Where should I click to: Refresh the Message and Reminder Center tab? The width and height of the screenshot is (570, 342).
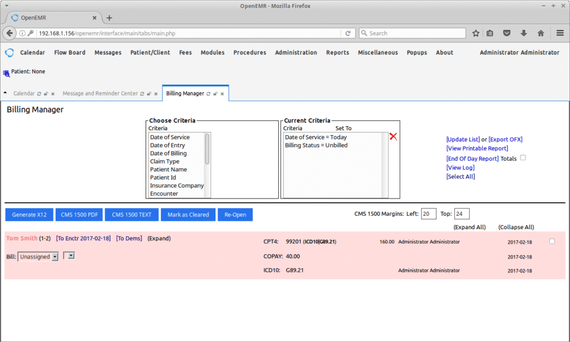tap(142, 93)
